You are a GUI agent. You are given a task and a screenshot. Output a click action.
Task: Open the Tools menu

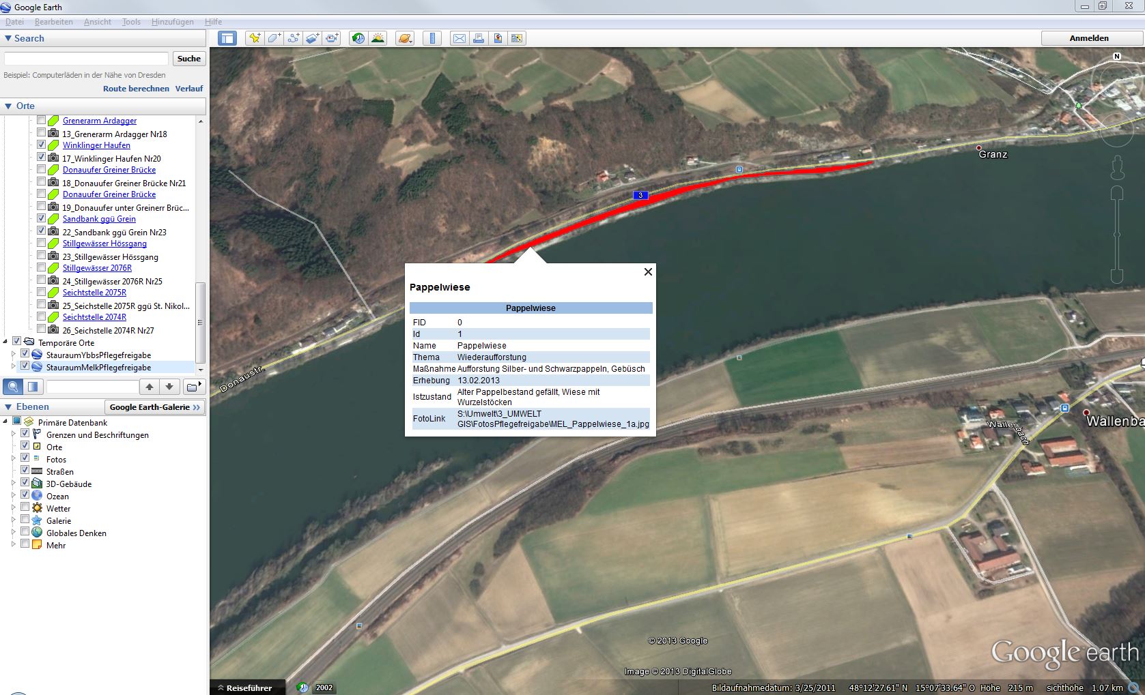click(x=131, y=22)
